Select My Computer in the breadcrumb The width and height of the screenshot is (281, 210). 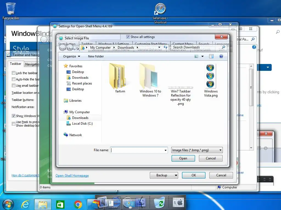tap(100, 47)
